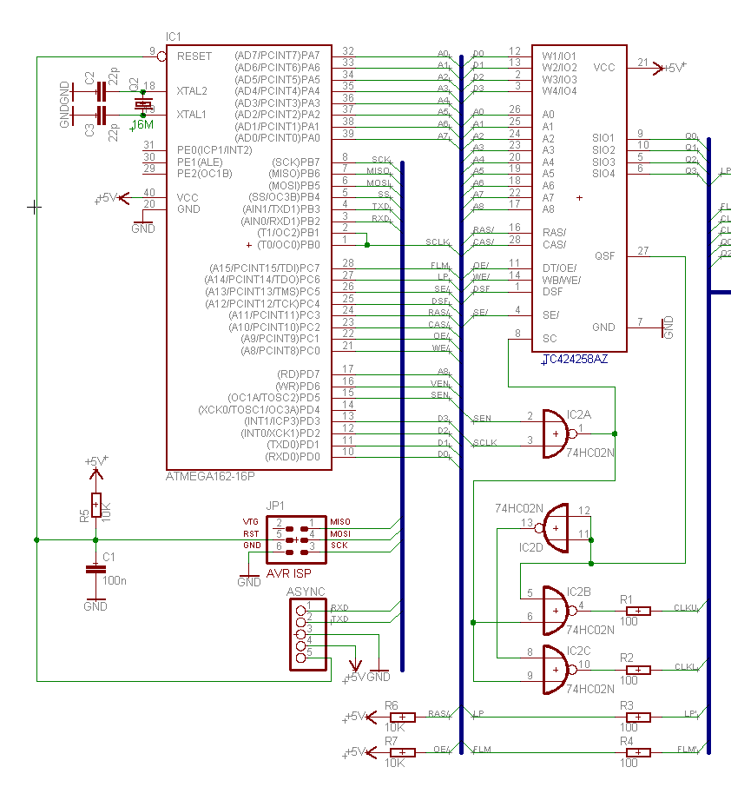
Task: Click the DT/OE/ pin label
Action: (559, 268)
